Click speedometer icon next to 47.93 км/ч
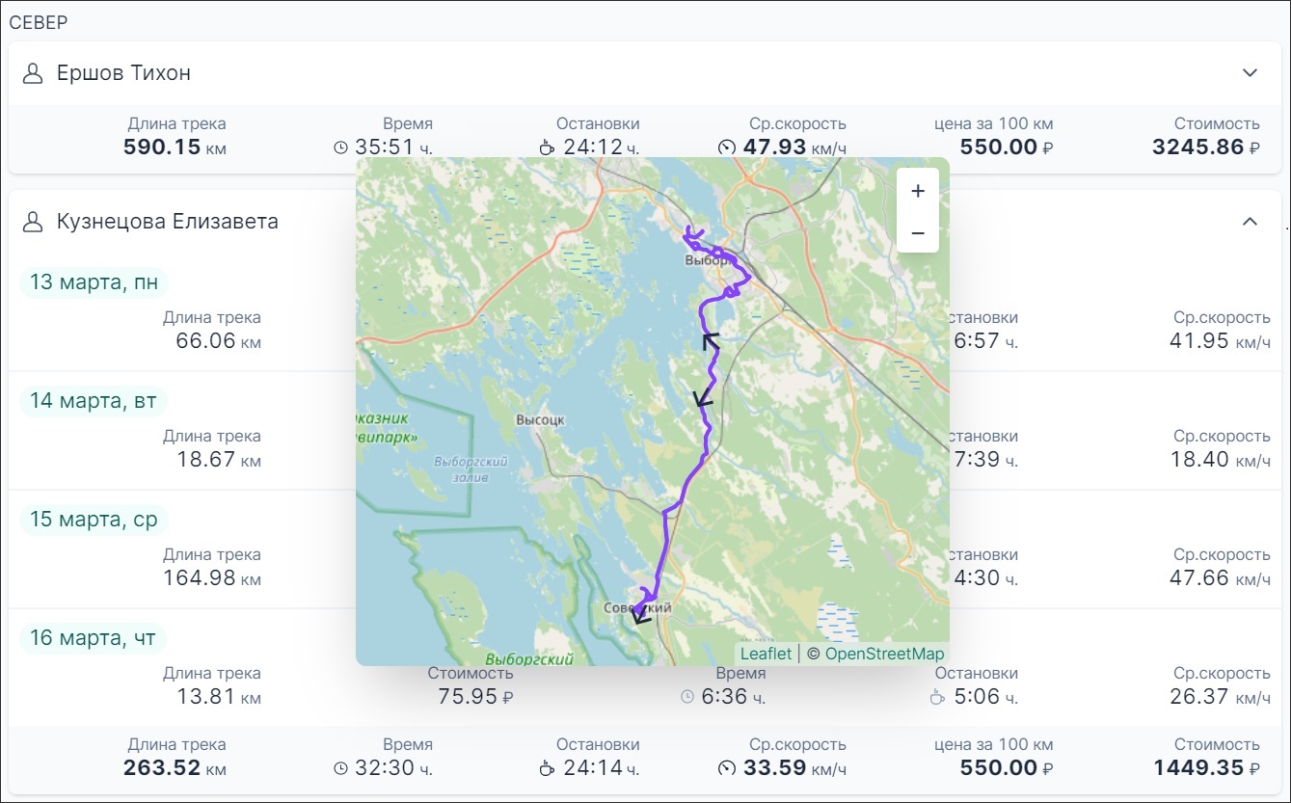The image size is (1291, 803). coord(727,147)
